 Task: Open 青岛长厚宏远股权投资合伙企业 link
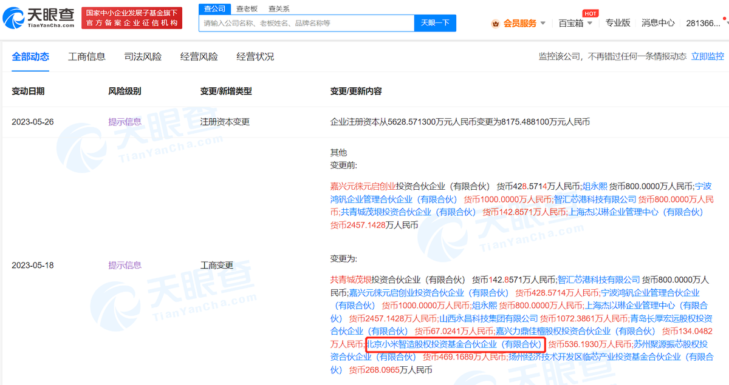[521, 324]
